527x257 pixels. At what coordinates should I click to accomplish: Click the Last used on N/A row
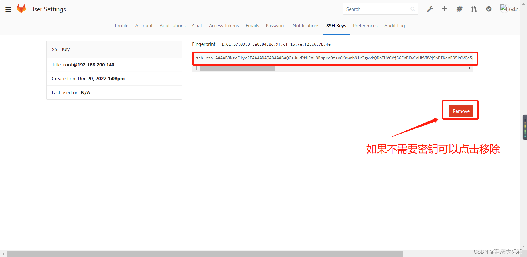click(x=114, y=93)
